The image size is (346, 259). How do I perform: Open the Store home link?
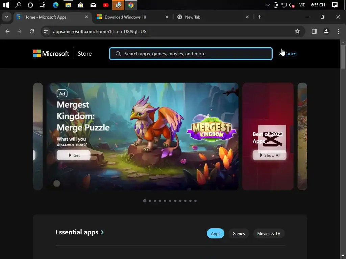point(84,54)
